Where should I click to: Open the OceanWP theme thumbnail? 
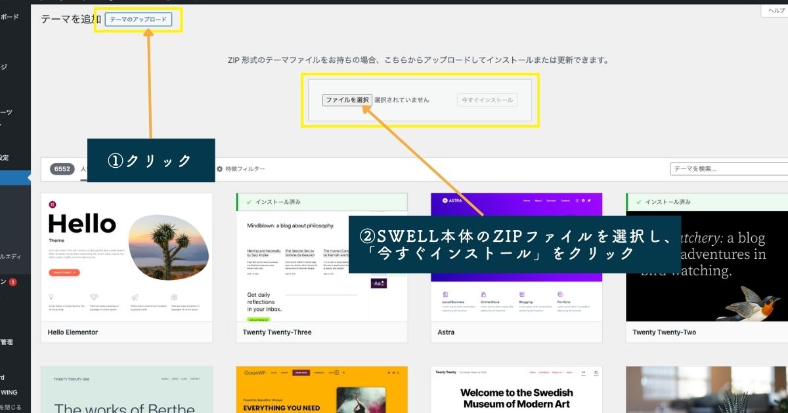pyautogui.click(x=322, y=389)
